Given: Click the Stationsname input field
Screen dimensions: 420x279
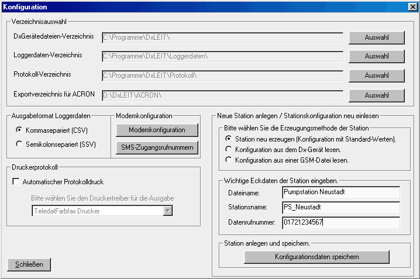Looking at the screenshot, I should coord(341,208).
